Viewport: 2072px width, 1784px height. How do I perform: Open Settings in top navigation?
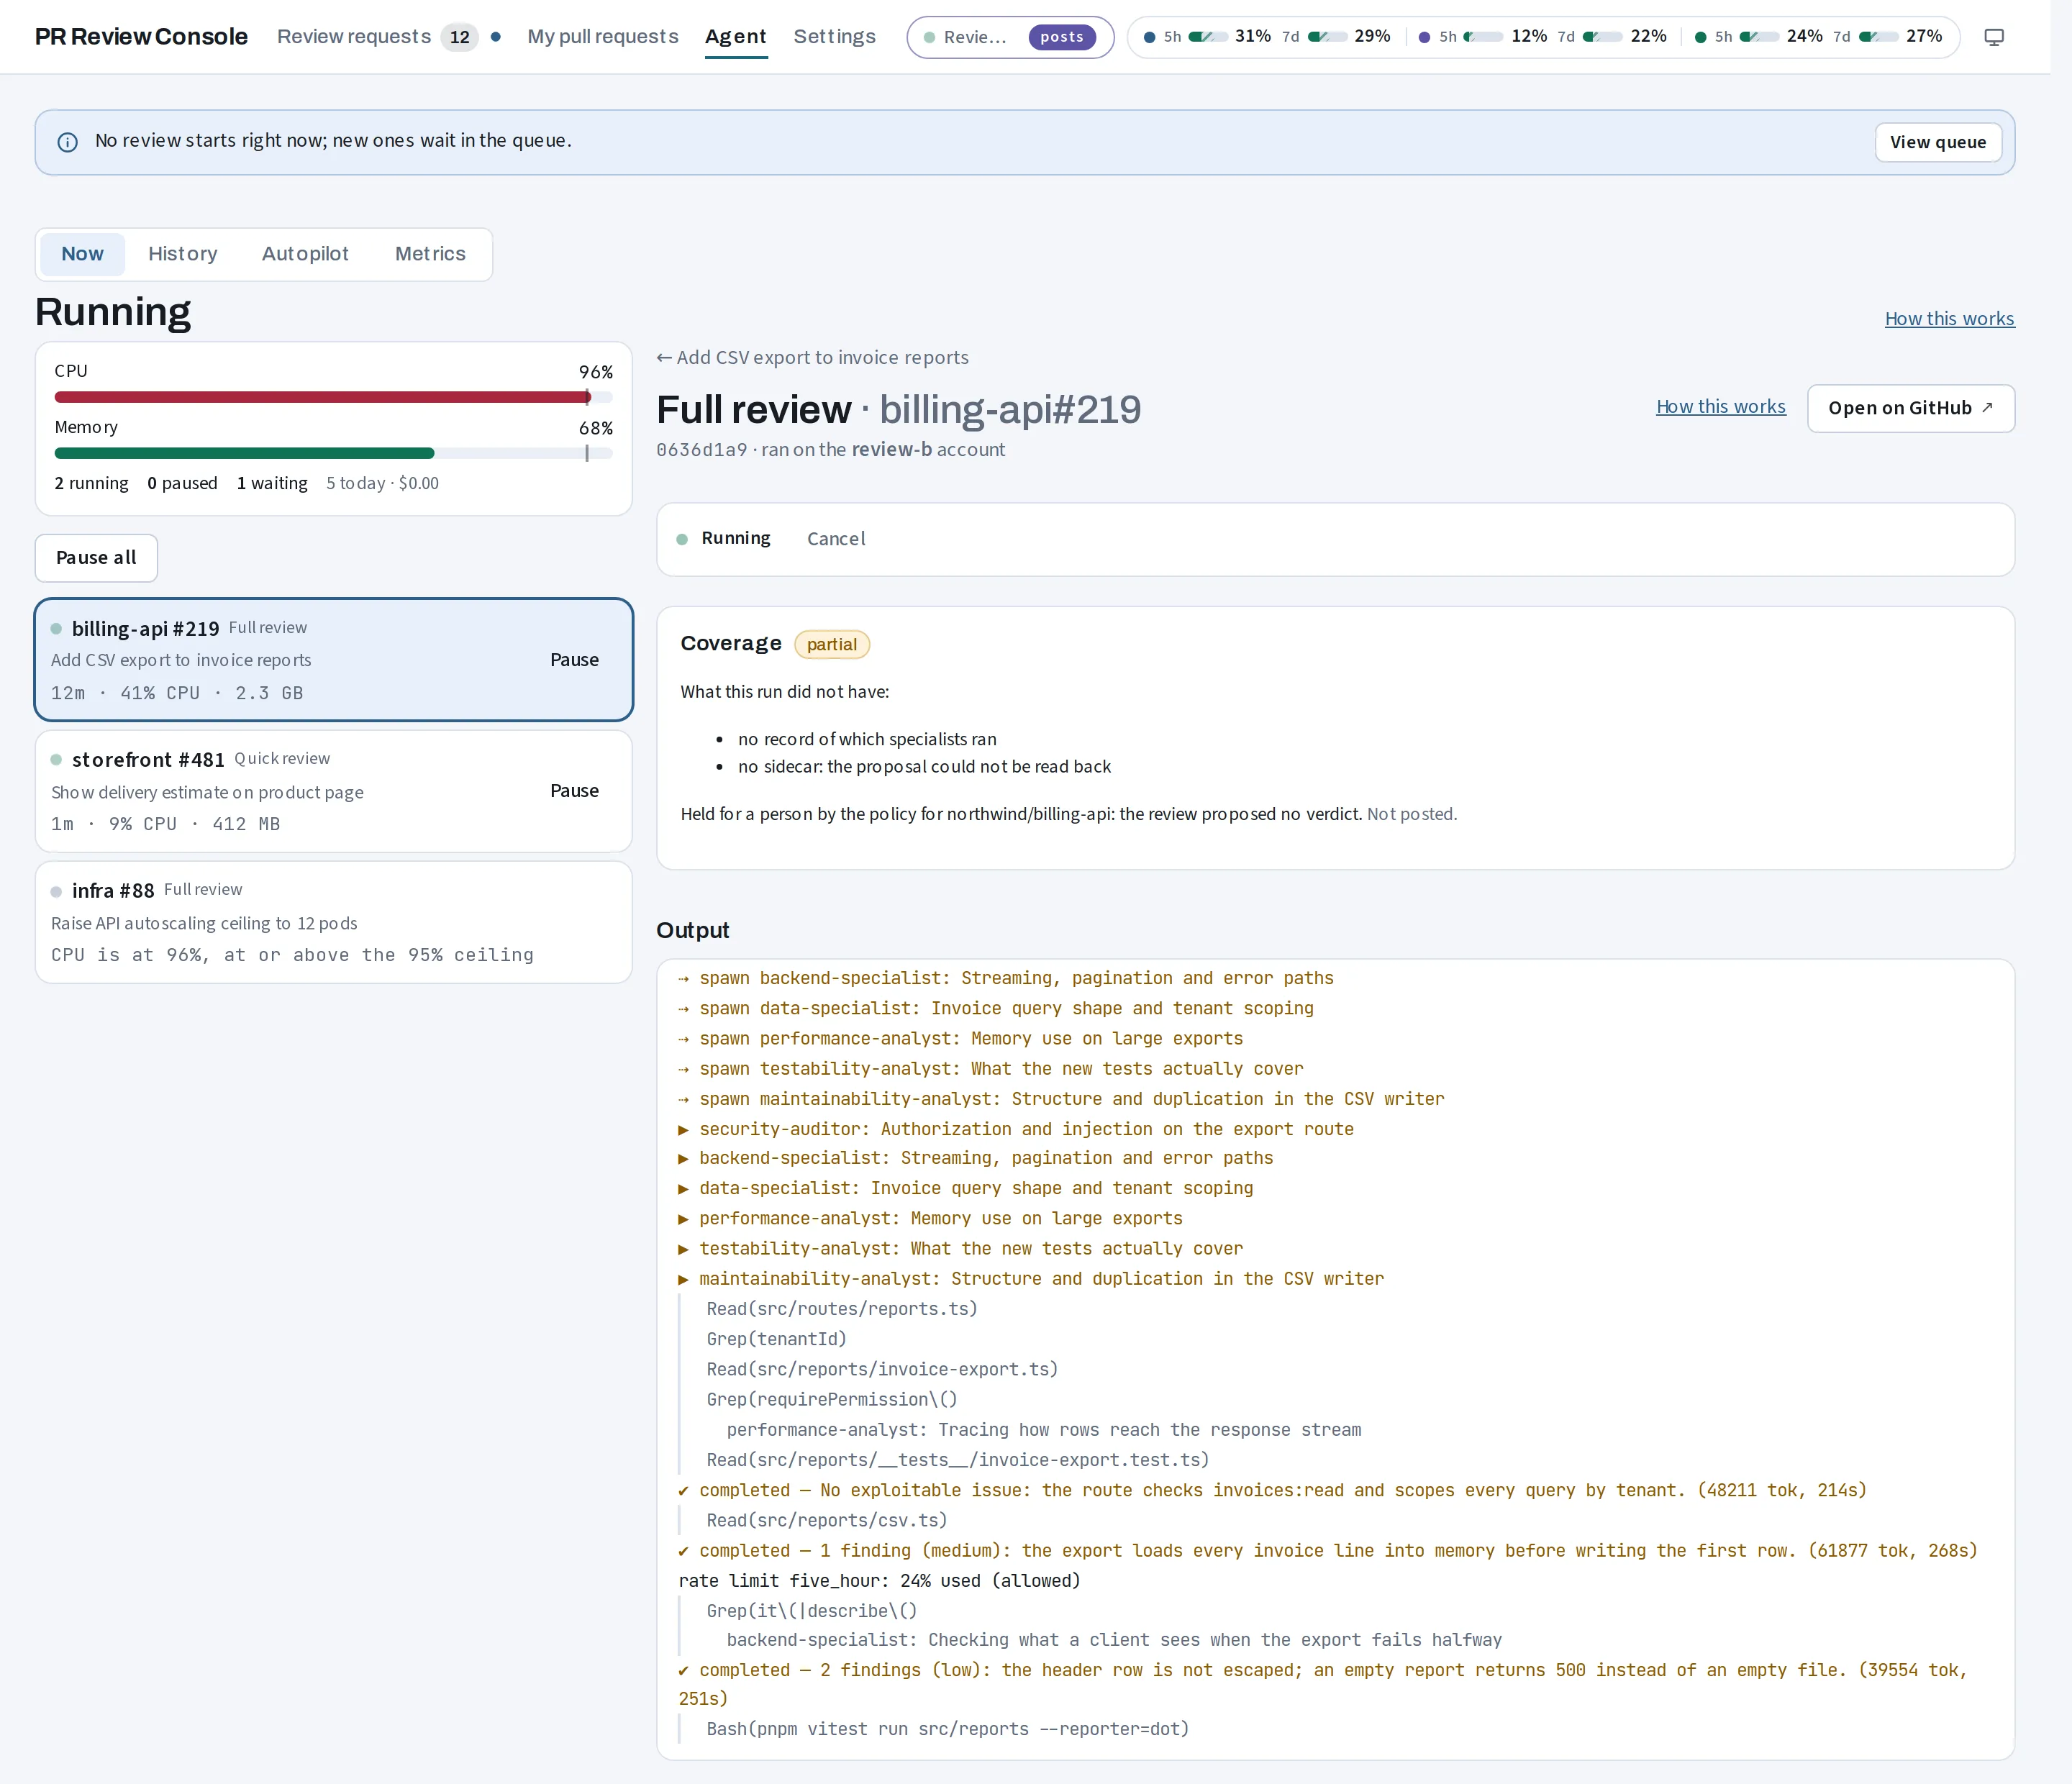point(834,37)
